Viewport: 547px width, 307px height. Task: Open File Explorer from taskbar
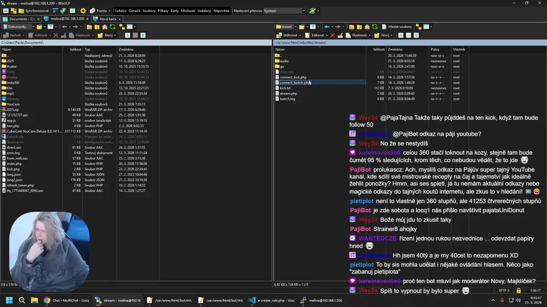coord(34,300)
